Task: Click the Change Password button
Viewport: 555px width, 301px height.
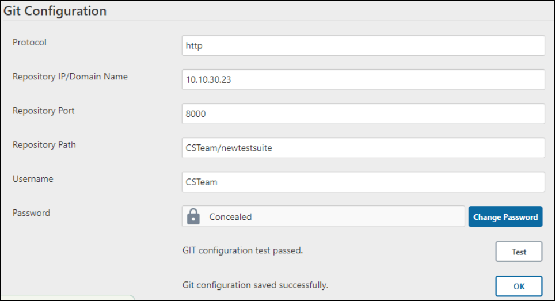Action: pos(505,217)
